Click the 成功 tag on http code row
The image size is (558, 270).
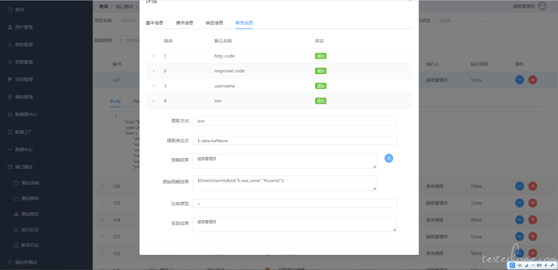pos(321,56)
